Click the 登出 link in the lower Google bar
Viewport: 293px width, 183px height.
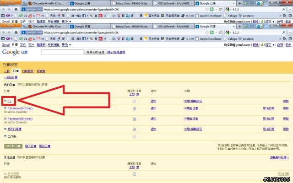tap(288, 45)
